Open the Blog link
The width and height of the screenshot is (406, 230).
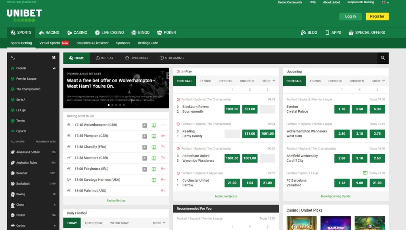308,33
